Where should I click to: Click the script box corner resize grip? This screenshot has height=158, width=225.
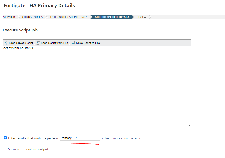(x=190, y=125)
